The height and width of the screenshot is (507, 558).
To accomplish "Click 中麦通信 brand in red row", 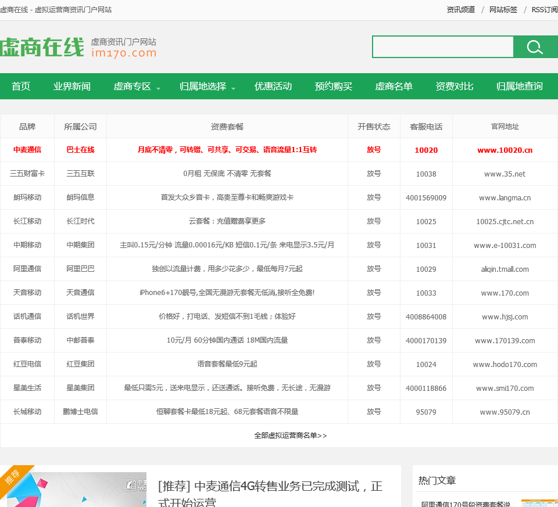I will (27, 150).
